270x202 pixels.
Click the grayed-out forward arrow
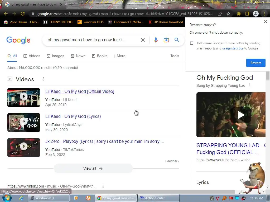(x=14, y=14)
